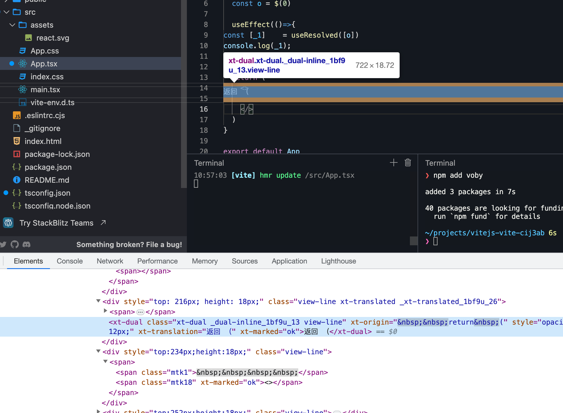Open package-lock.json in the file tree
The width and height of the screenshot is (563, 413).
(57, 154)
